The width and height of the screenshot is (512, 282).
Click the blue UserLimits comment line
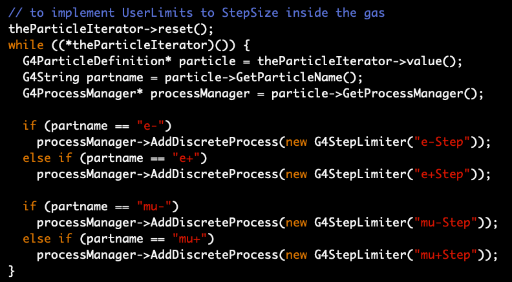(197, 14)
